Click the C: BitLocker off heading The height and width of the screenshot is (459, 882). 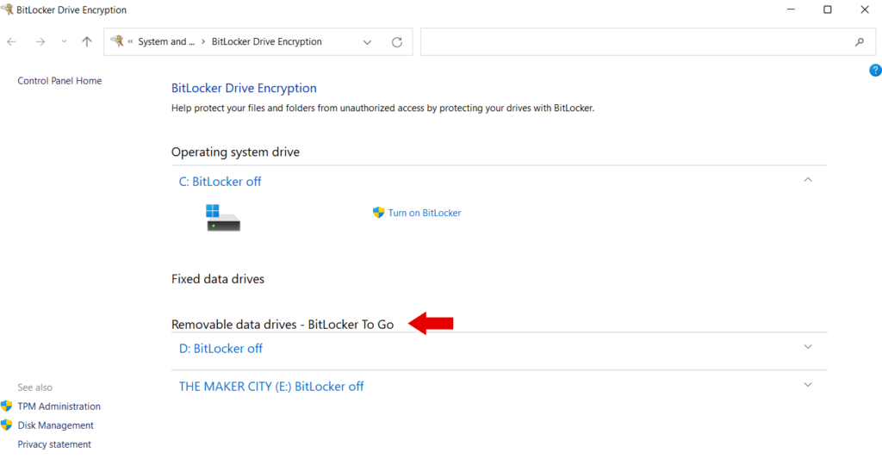pyautogui.click(x=220, y=182)
